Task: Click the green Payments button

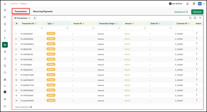Action: pos(197,12)
